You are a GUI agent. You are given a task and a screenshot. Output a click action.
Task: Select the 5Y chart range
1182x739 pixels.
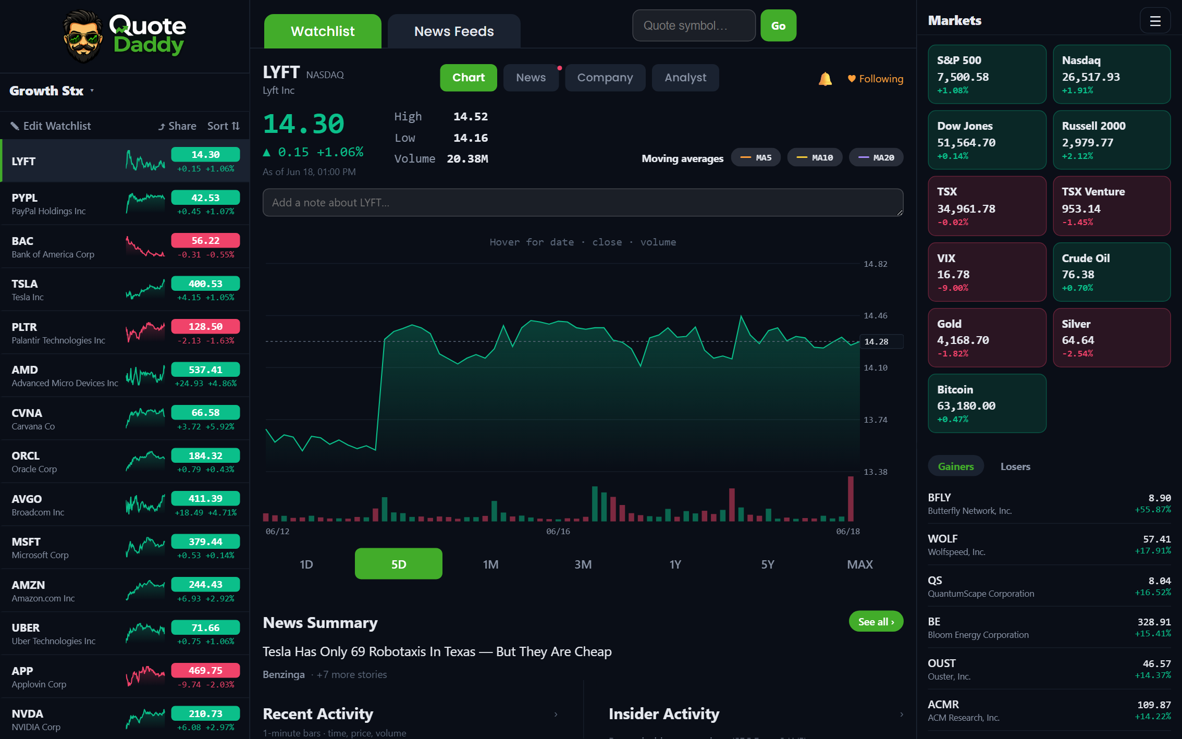(768, 564)
